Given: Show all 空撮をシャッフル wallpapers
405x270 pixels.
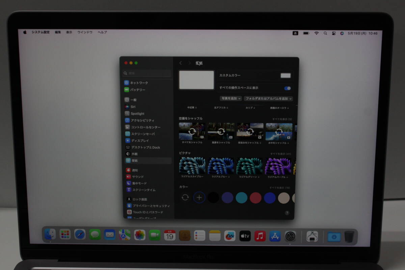Looking at the screenshot, I should 282,119.
